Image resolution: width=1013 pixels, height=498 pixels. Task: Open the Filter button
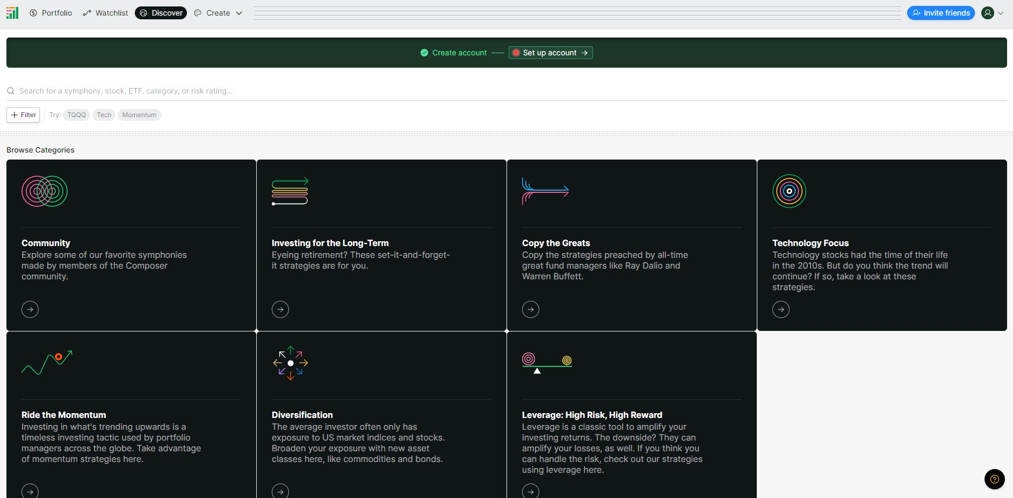pyautogui.click(x=23, y=115)
